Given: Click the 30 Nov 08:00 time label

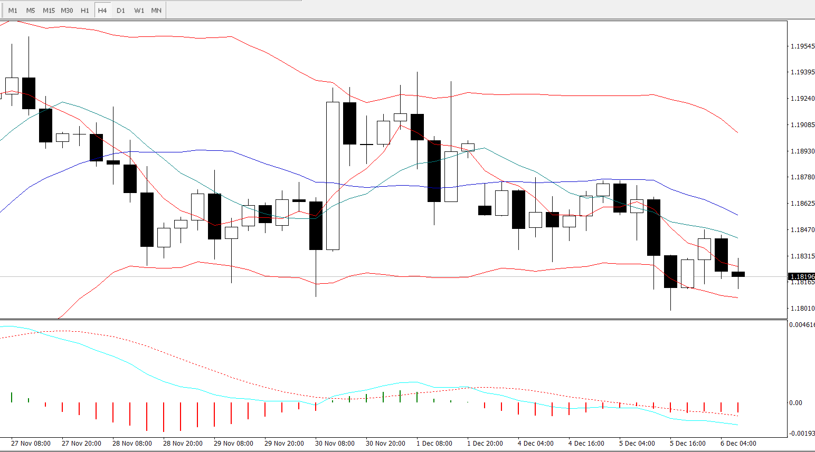Looking at the screenshot, I should tap(335, 443).
